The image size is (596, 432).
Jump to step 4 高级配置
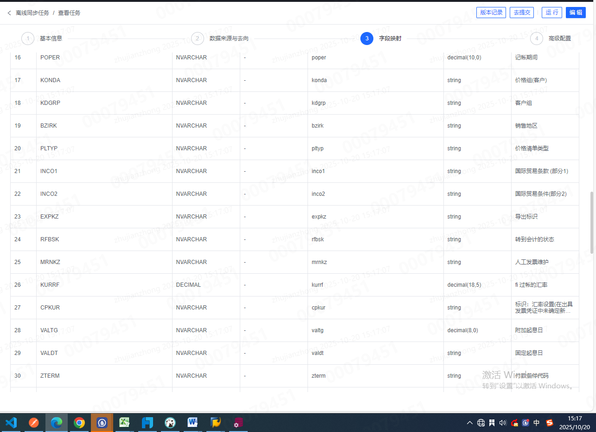coord(537,39)
